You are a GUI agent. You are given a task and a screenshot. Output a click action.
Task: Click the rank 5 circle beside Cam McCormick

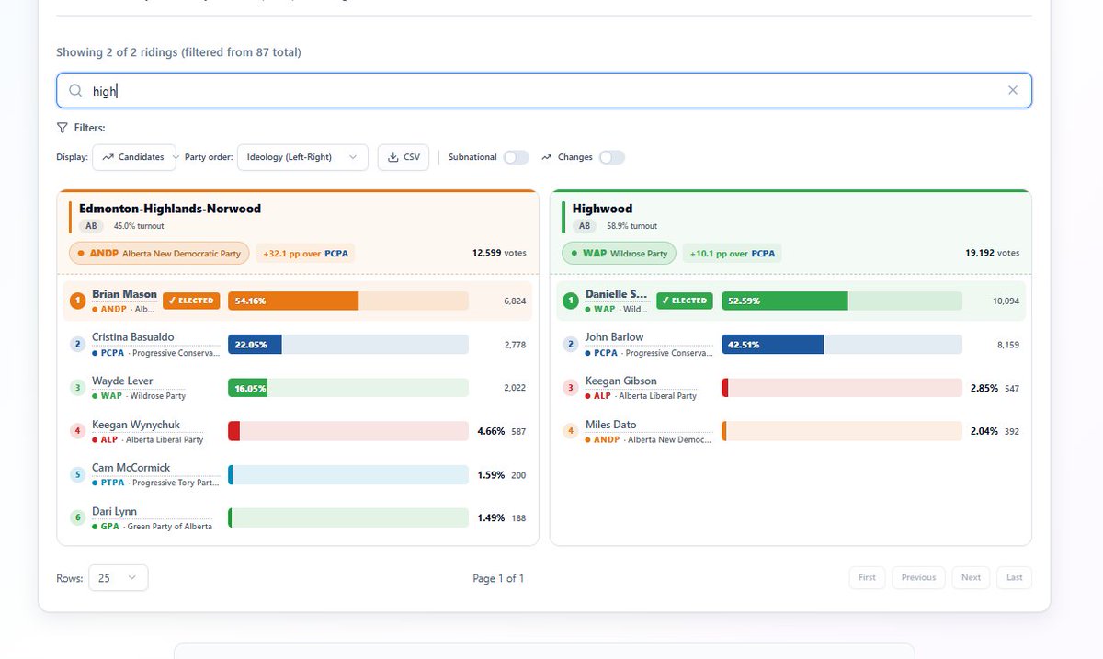[x=78, y=474]
